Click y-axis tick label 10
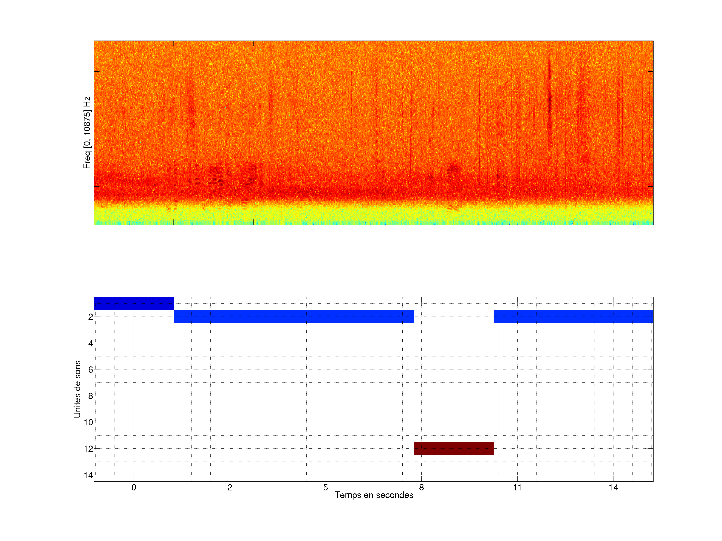The width and height of the screenshot is (722, 541). click(x=88, y=422)
